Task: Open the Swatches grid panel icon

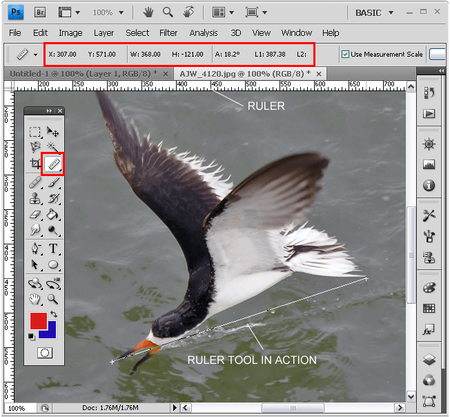Action: tap(429, 308)
